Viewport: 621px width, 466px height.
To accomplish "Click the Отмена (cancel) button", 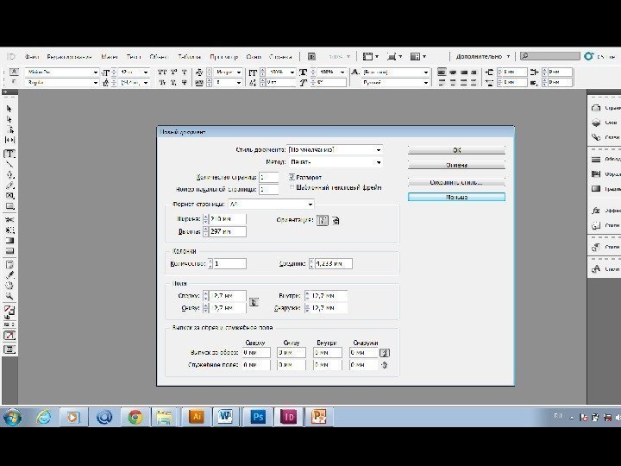I will tap(456, 165).
